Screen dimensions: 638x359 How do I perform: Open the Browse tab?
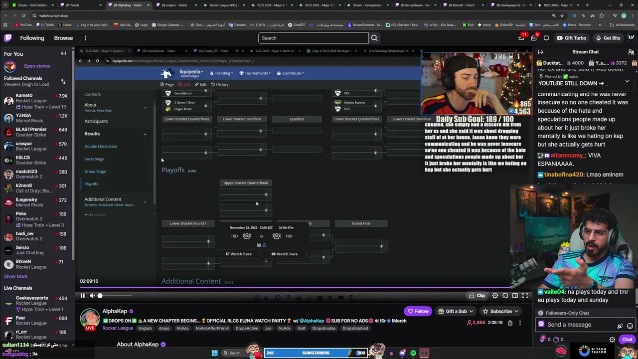pyautogui.click(x=63, y=38)
